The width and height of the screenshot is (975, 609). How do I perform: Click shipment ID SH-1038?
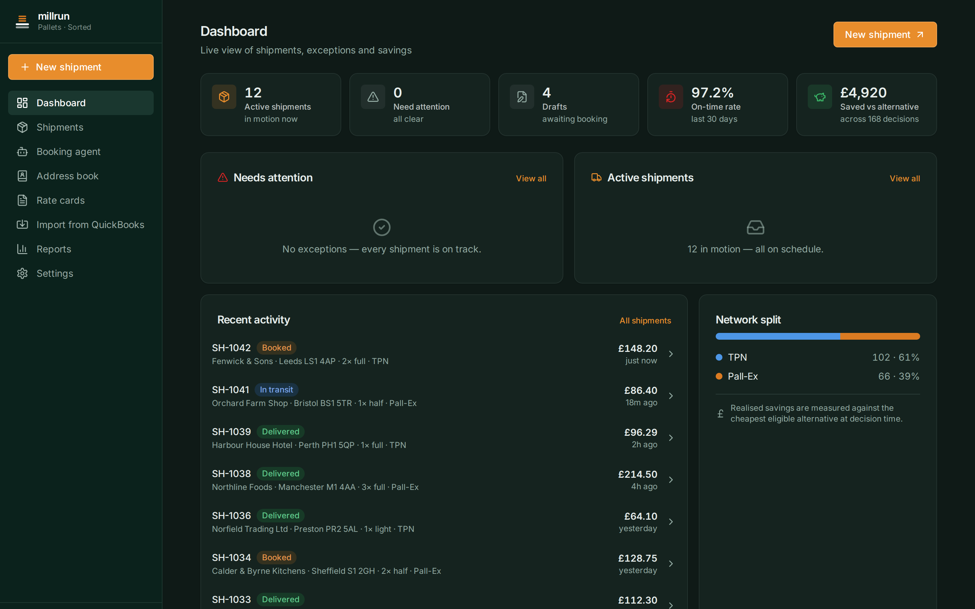tap(231, 474)
